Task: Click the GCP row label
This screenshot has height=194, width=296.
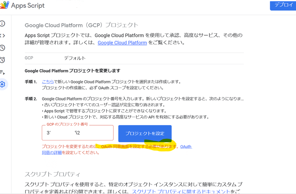Action: [x=29, y=58]
